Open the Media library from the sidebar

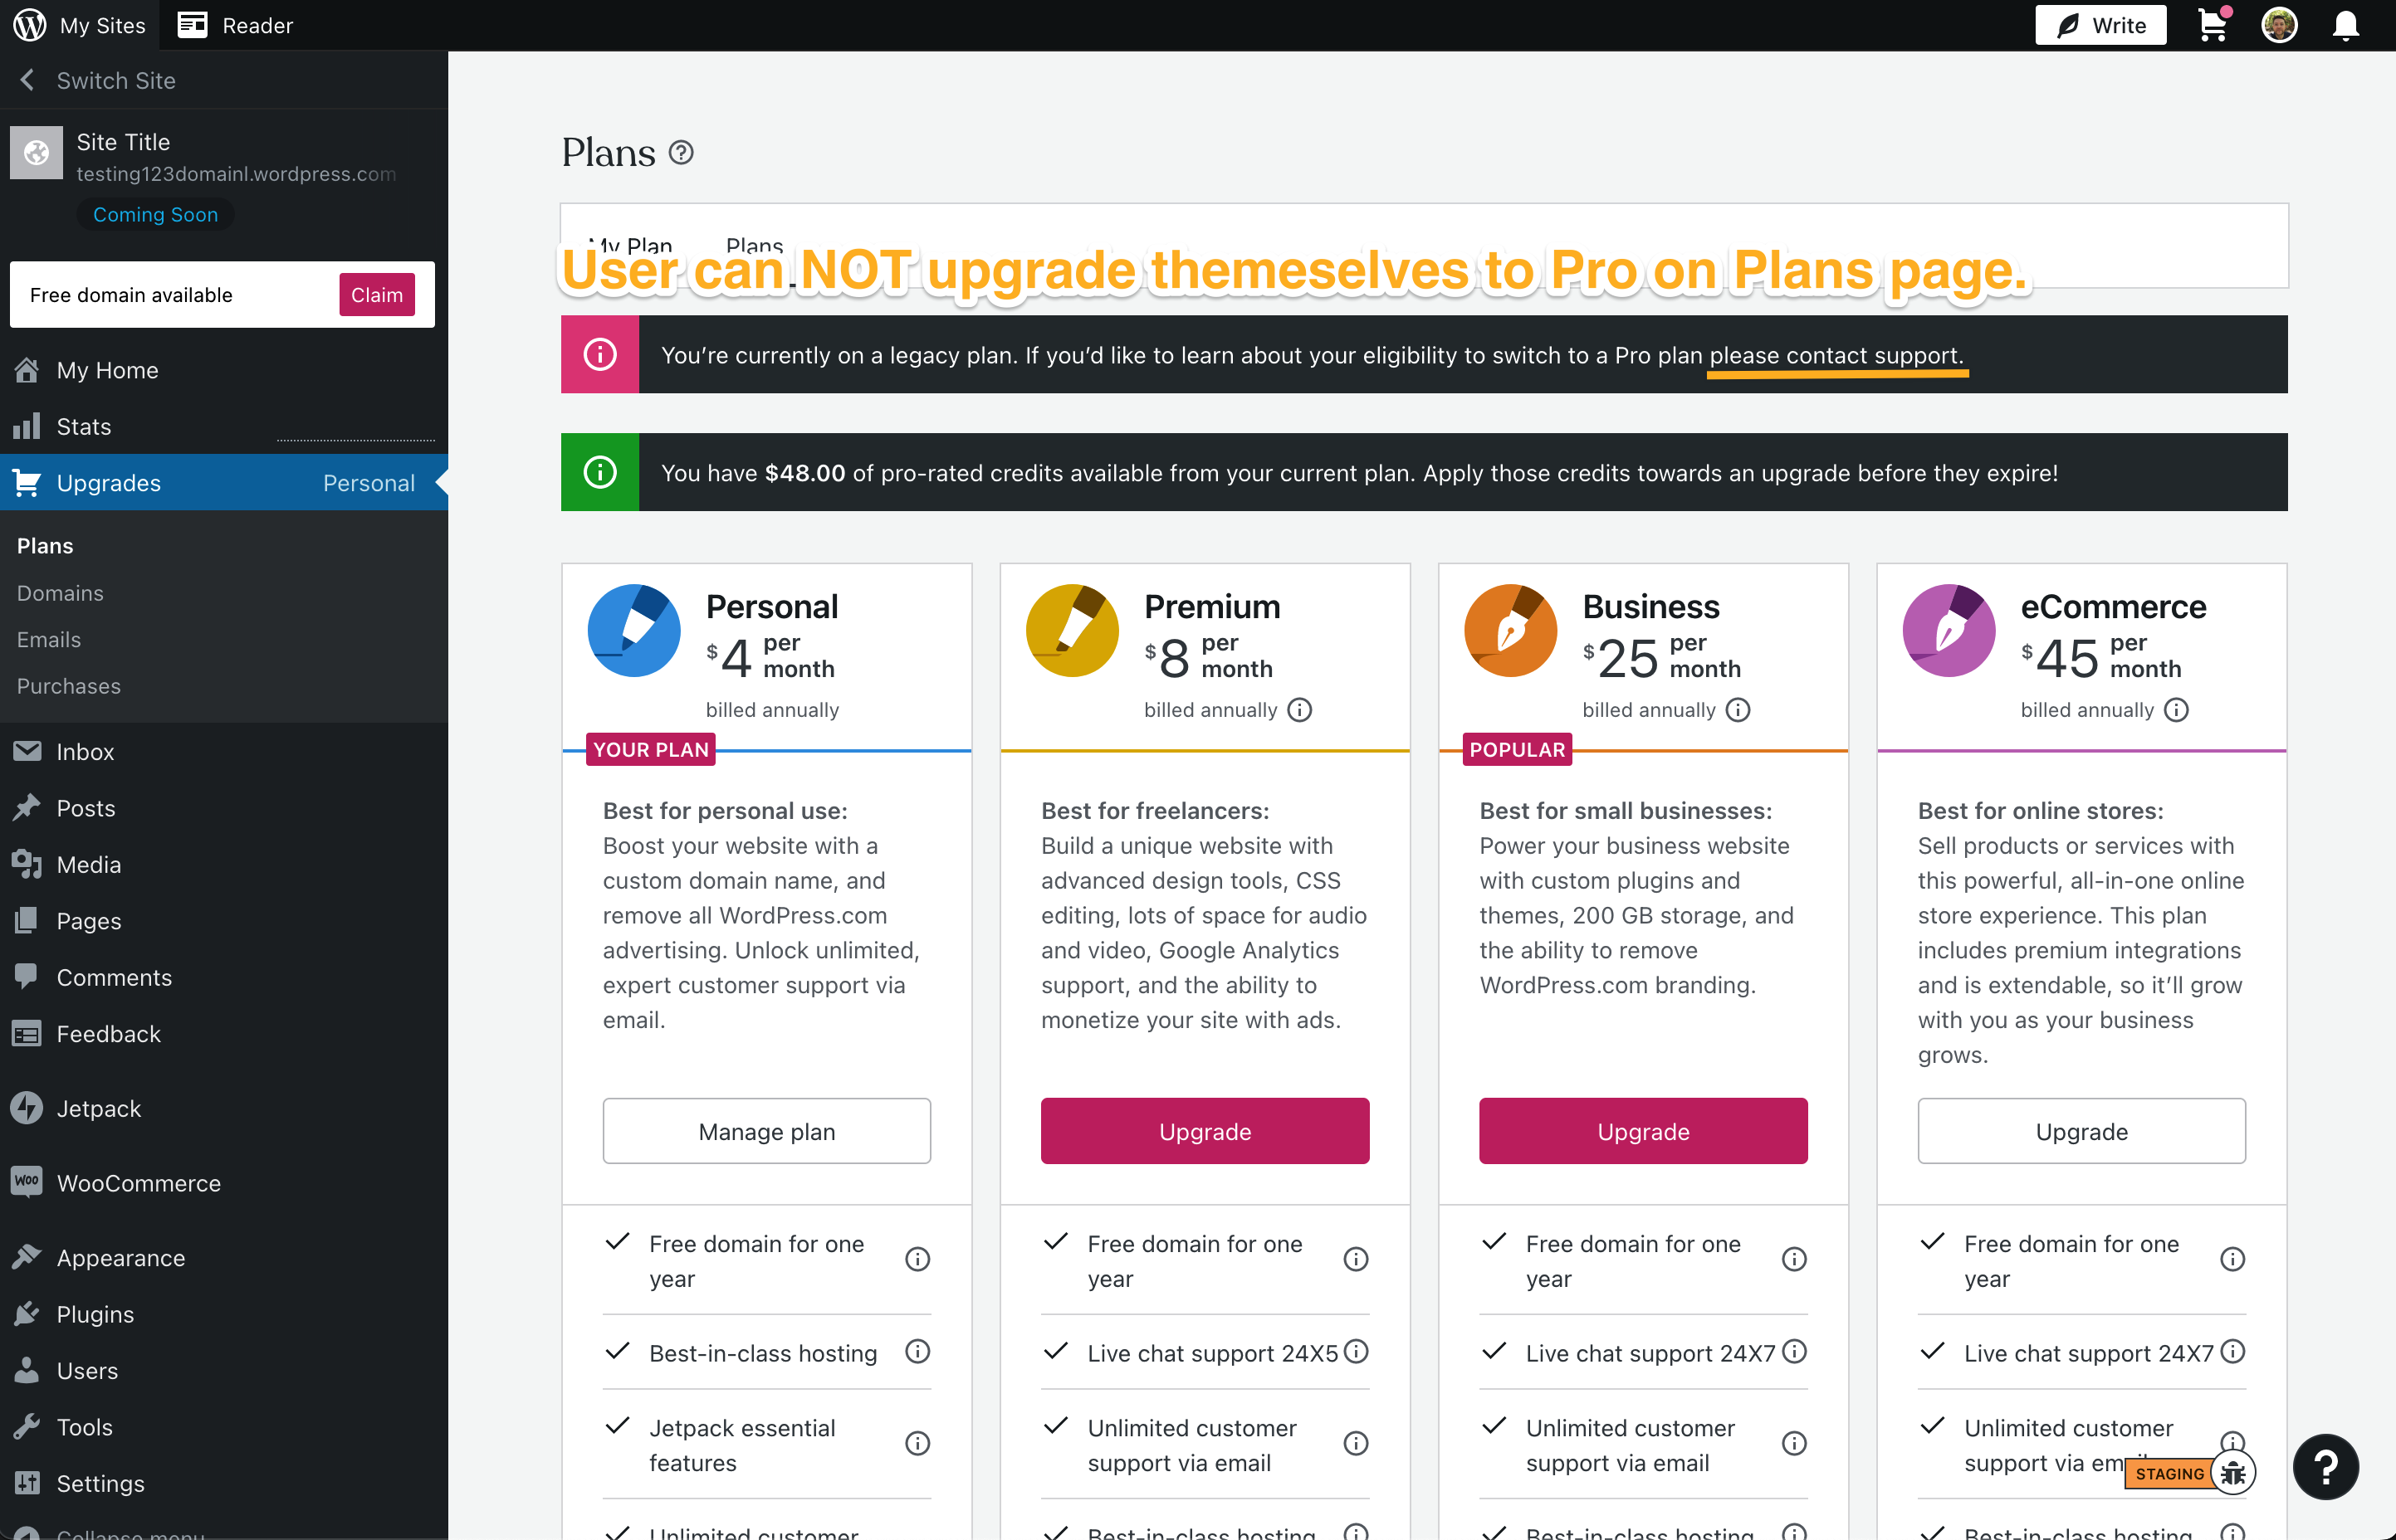pyautogui.click(x=89, y=864)
